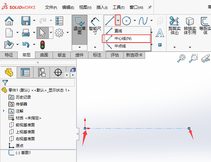The height and width of the screenshot is (162, 211).
Task: Pin the menu bar with pushpin
Action: click(149, 7)
